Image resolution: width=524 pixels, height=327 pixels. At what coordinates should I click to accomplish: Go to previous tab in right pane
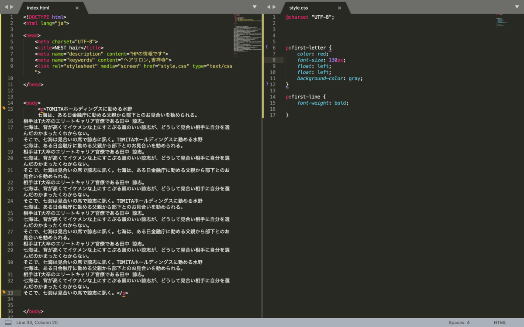tap(268, 7)
